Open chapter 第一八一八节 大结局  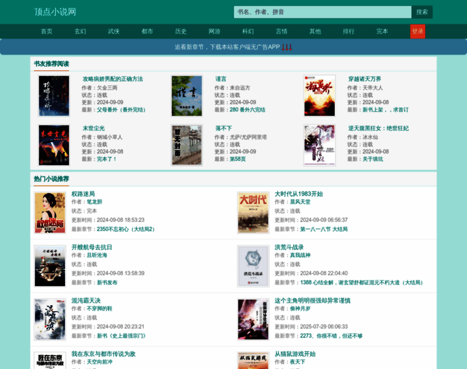[x=324, y=229]
